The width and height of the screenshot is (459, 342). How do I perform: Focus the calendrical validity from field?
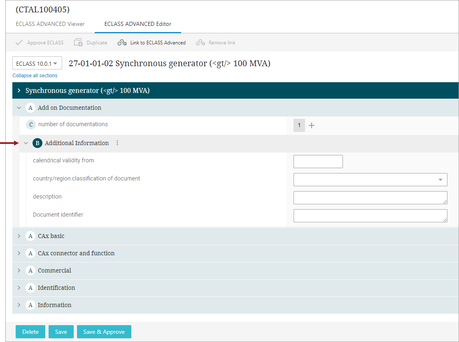coord(318,162)
